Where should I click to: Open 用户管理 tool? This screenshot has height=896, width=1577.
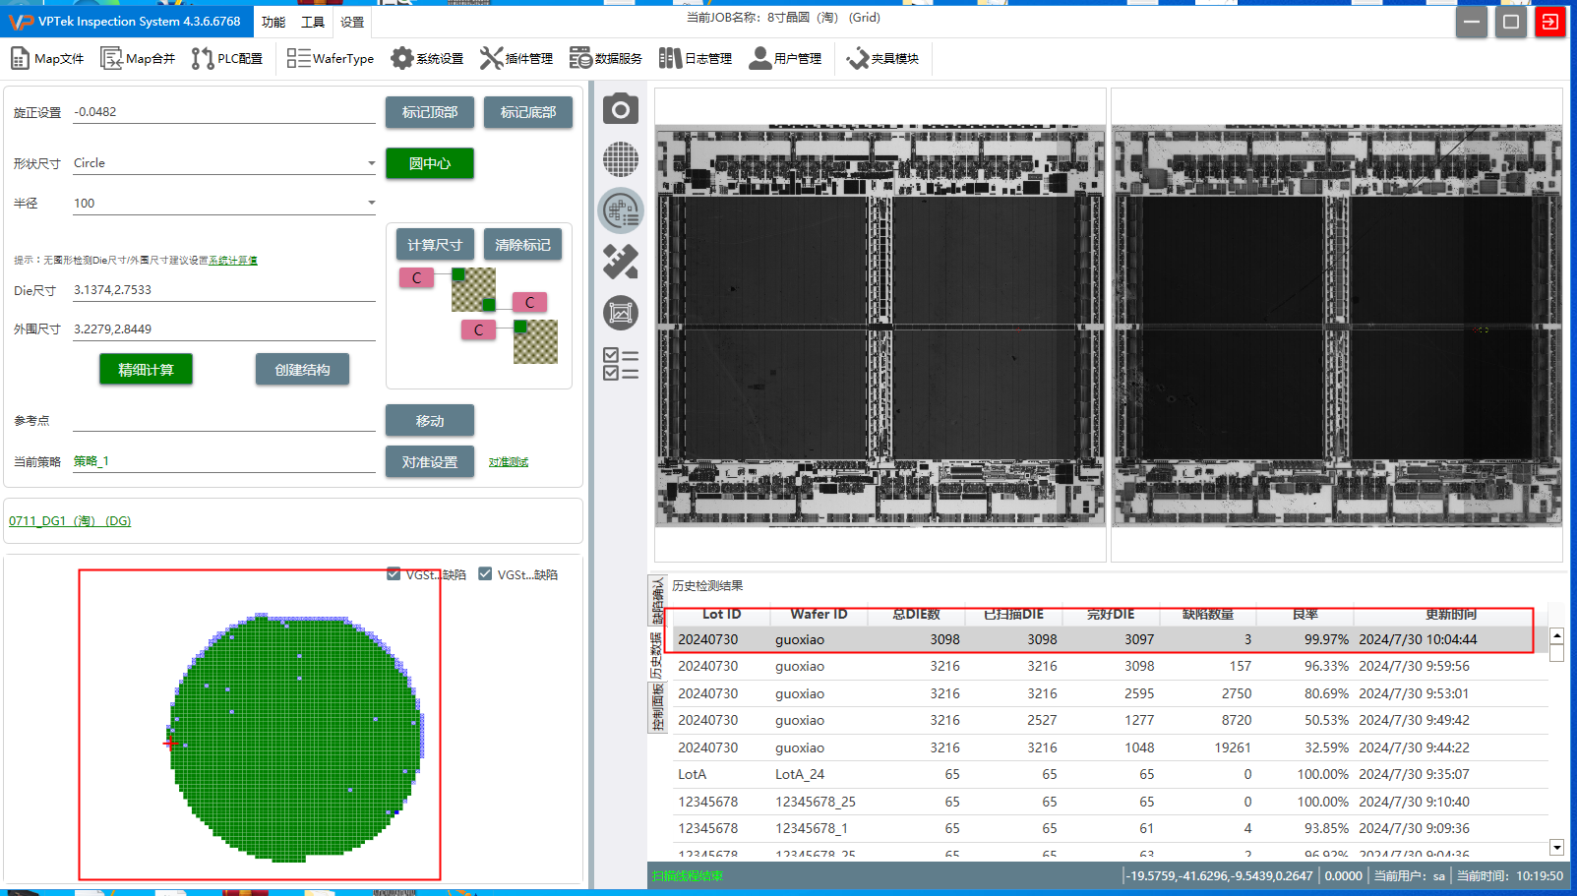point(785,59)
